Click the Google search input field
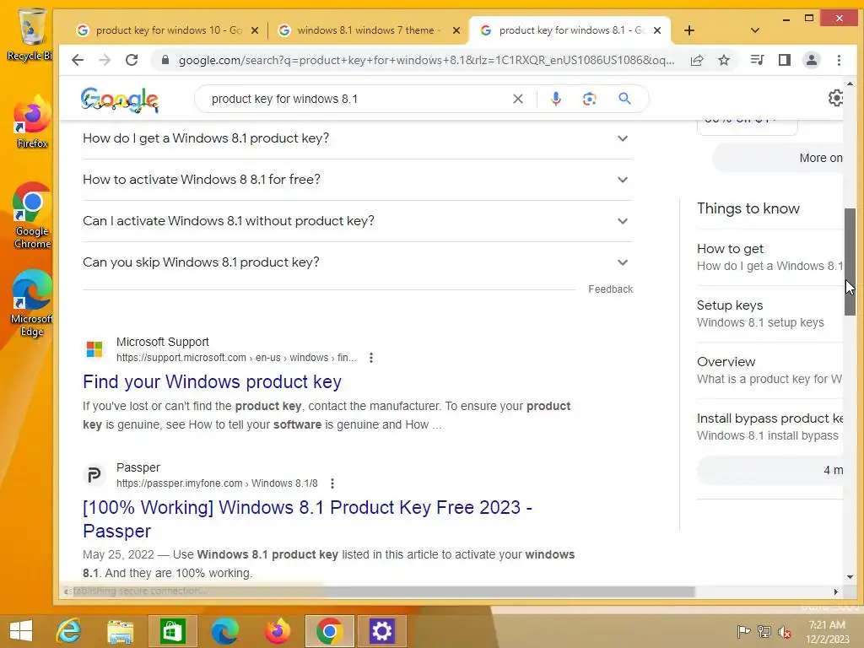 point(358,99)
